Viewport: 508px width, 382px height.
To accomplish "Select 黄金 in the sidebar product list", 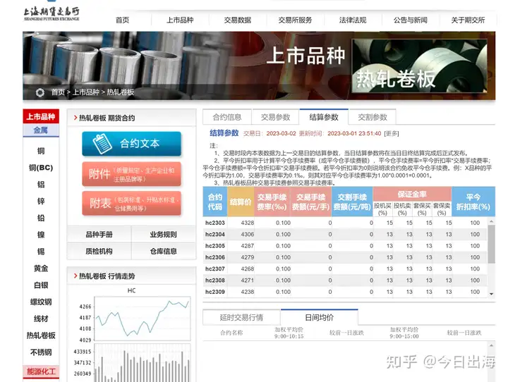I will (x=41, y=269).
